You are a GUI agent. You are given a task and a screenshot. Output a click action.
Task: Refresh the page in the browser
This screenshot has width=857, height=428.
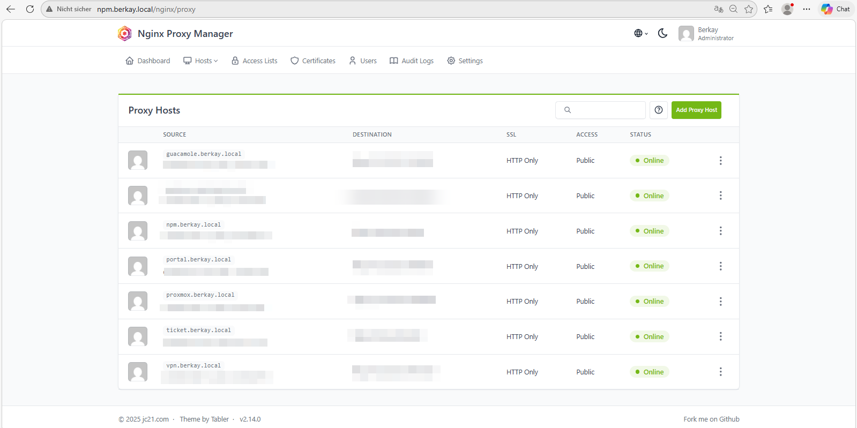point(30,9)
